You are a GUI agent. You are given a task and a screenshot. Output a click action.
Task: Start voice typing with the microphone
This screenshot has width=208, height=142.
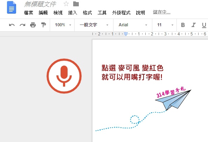[64, 76]
